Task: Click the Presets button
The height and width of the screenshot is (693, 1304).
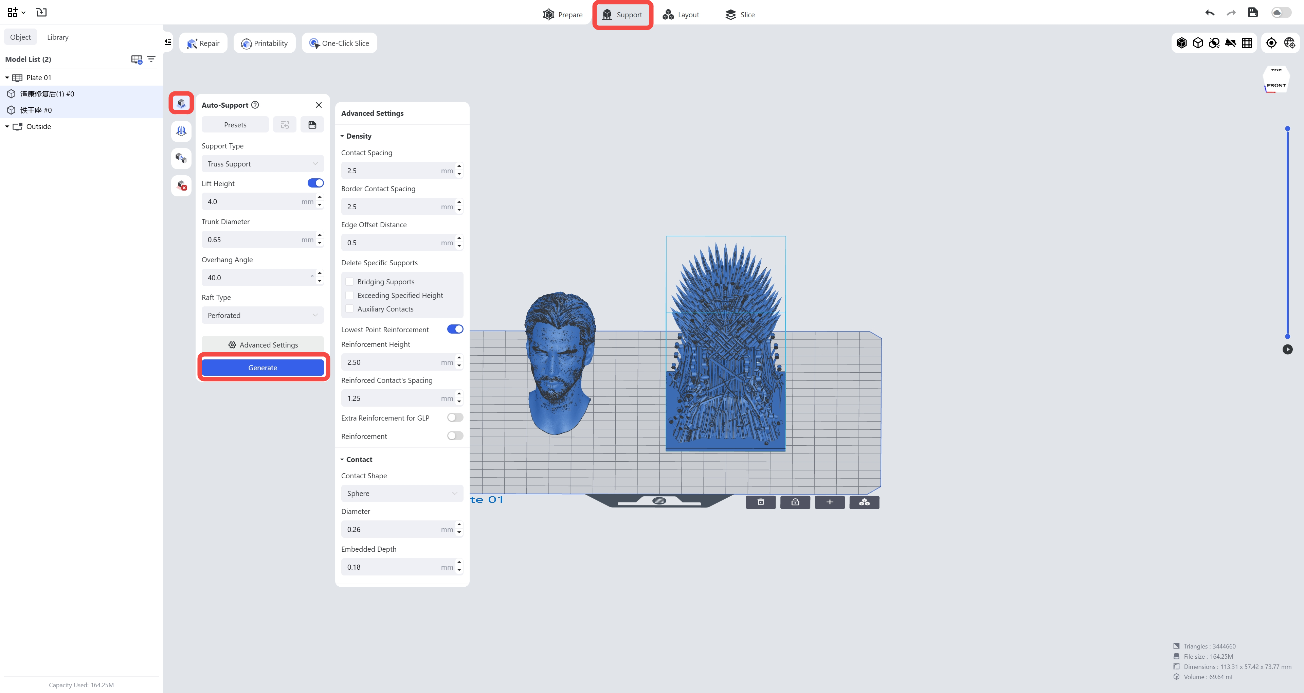Action: [x=235, y=125]
